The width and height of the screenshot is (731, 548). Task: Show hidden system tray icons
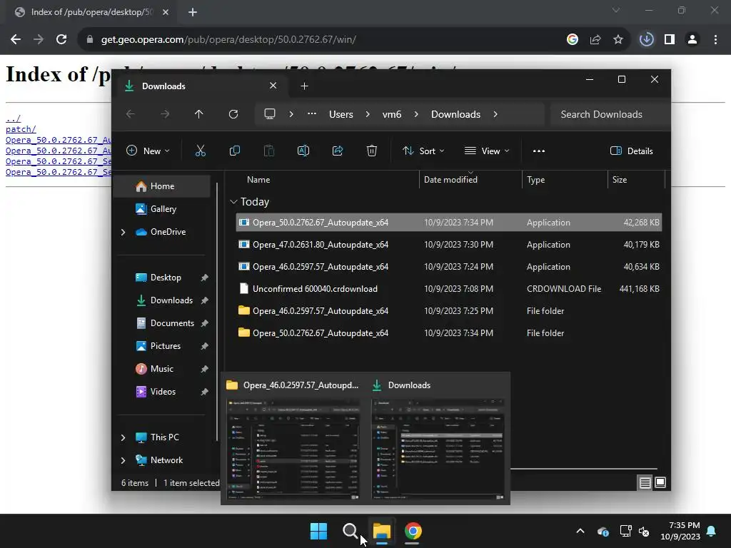[x=580, y=531]
